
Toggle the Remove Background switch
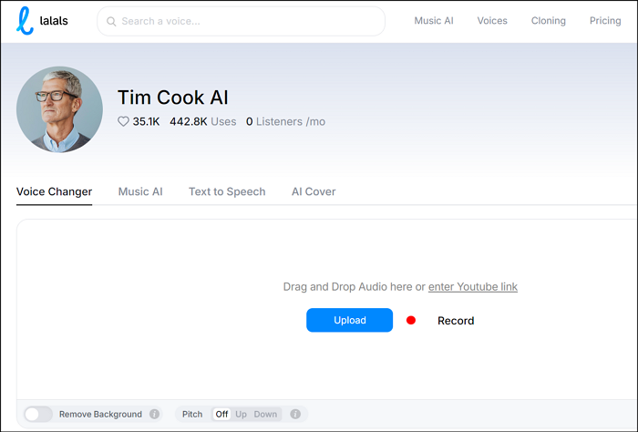(x=38, y=414)
